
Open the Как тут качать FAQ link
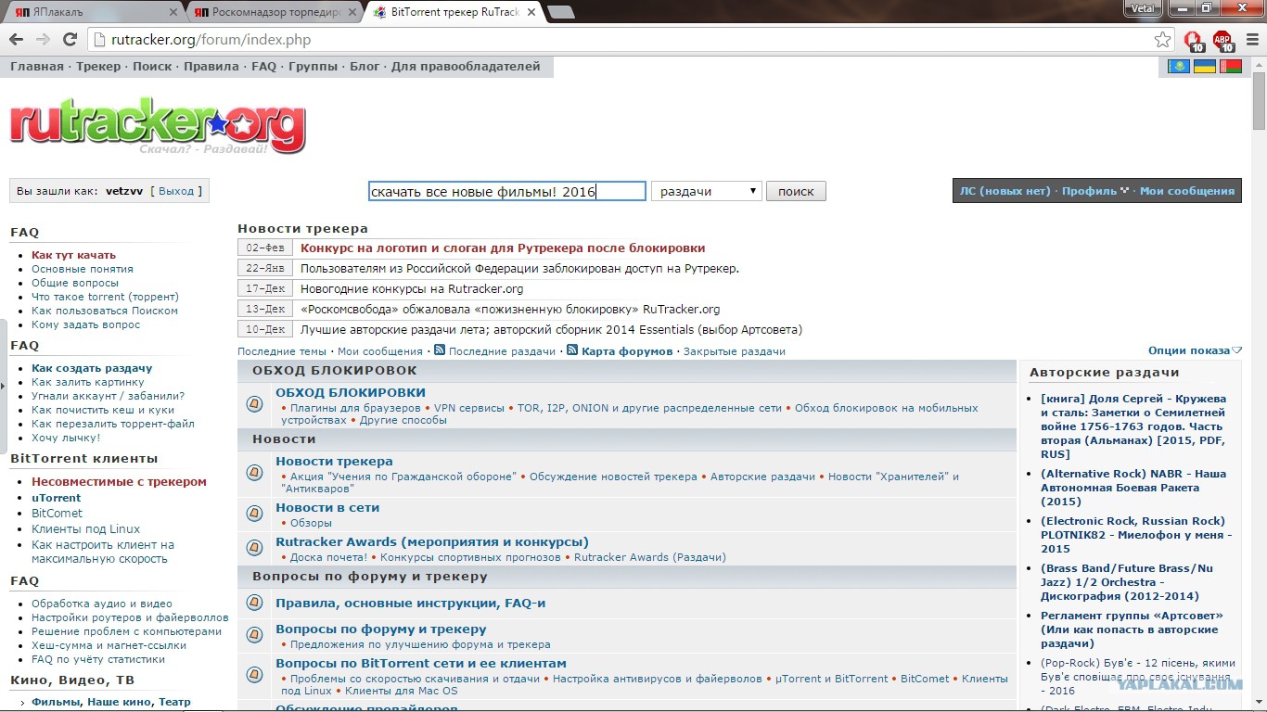tap(73, 255)
